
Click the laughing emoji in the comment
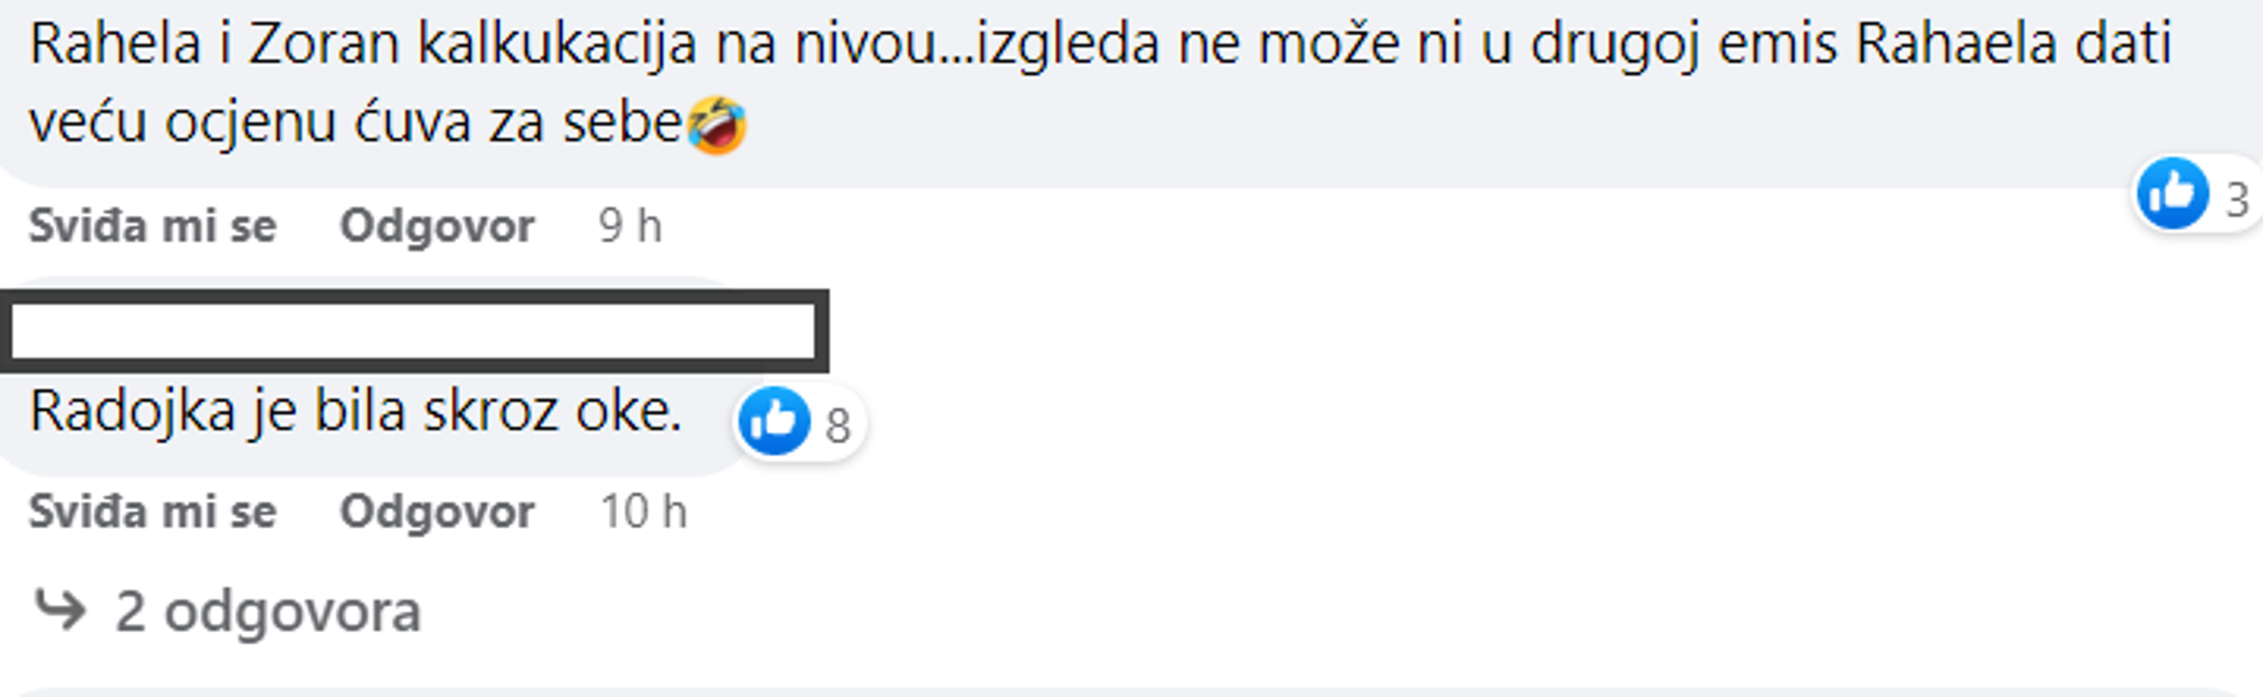(717, 125)
